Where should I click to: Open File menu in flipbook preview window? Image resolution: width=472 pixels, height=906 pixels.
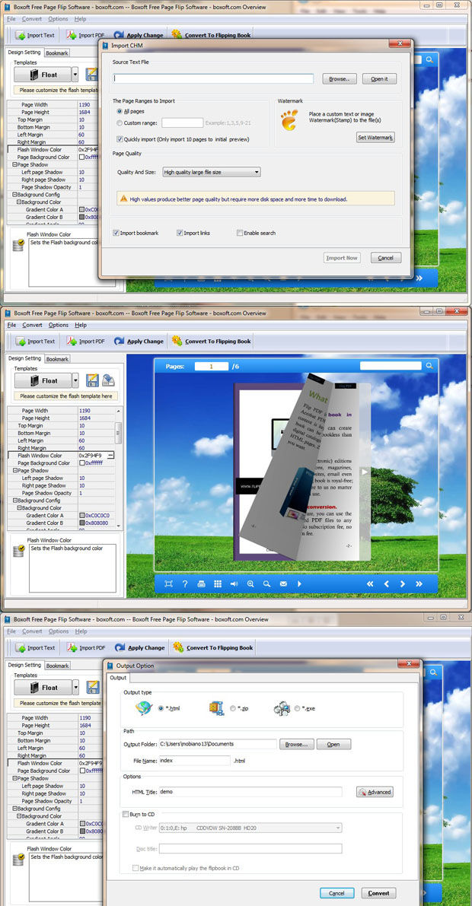point(11,325)
